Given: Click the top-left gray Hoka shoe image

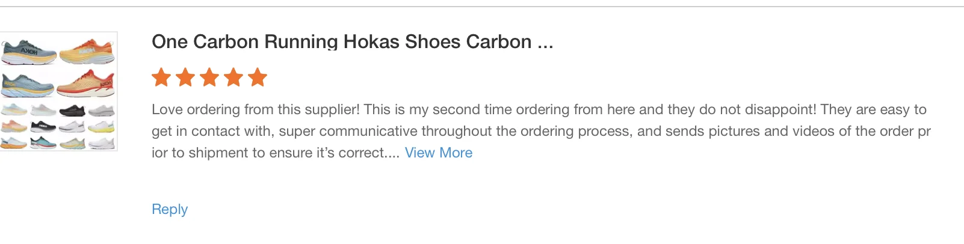Looking at the screenshot, I should coord(29,52).
